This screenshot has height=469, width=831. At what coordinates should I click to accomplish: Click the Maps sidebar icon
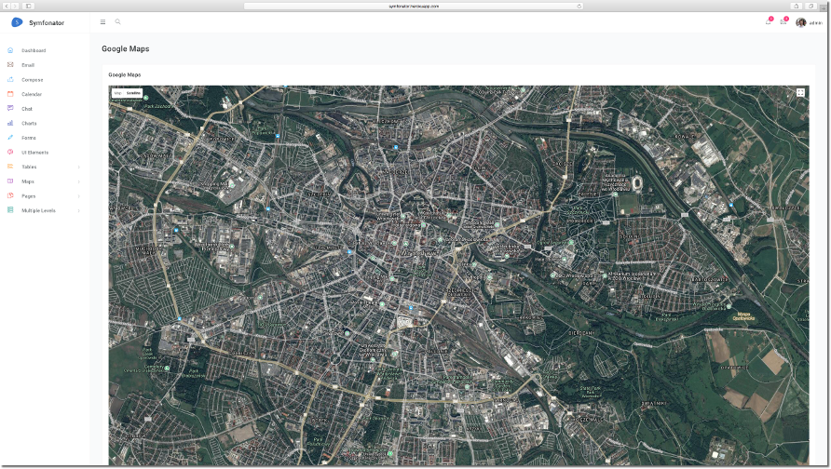[x=10, y=181]
